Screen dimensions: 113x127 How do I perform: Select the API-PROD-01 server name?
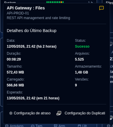[x=18, y=13]
